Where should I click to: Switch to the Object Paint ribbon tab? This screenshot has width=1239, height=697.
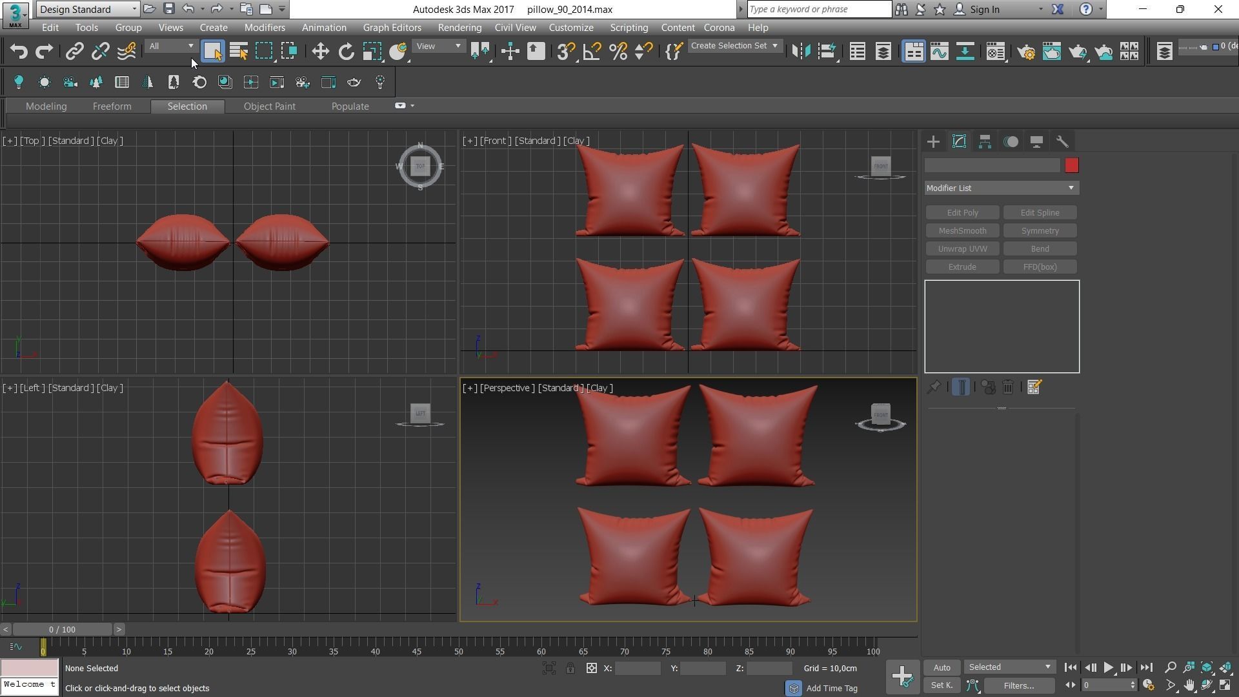point(269,106)
